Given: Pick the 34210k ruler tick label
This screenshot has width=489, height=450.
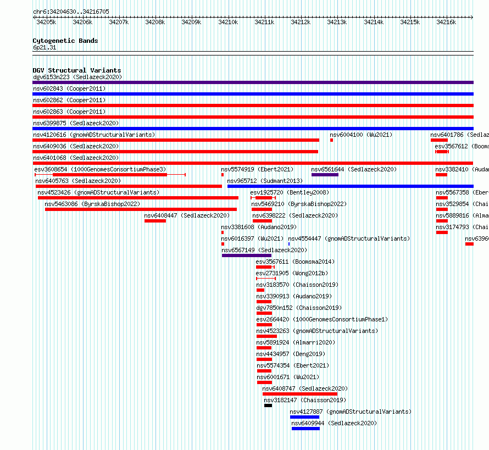Looking at the screenshot, I should pos(228,22).
